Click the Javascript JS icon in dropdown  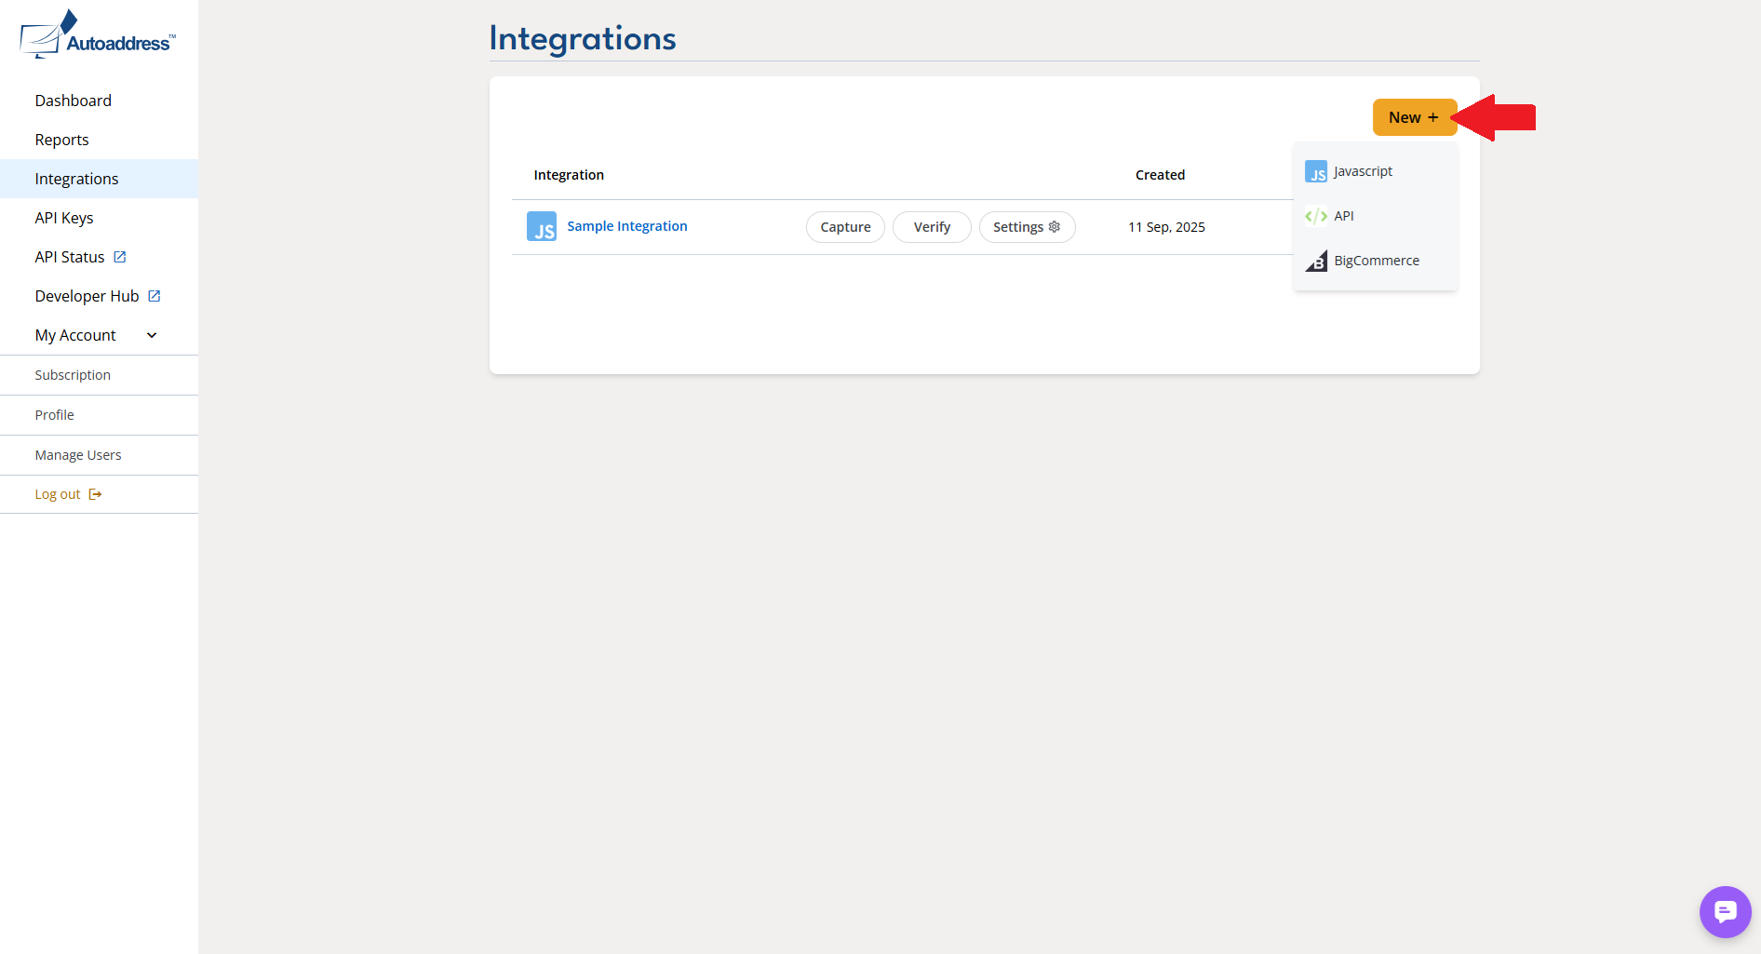1315,172
